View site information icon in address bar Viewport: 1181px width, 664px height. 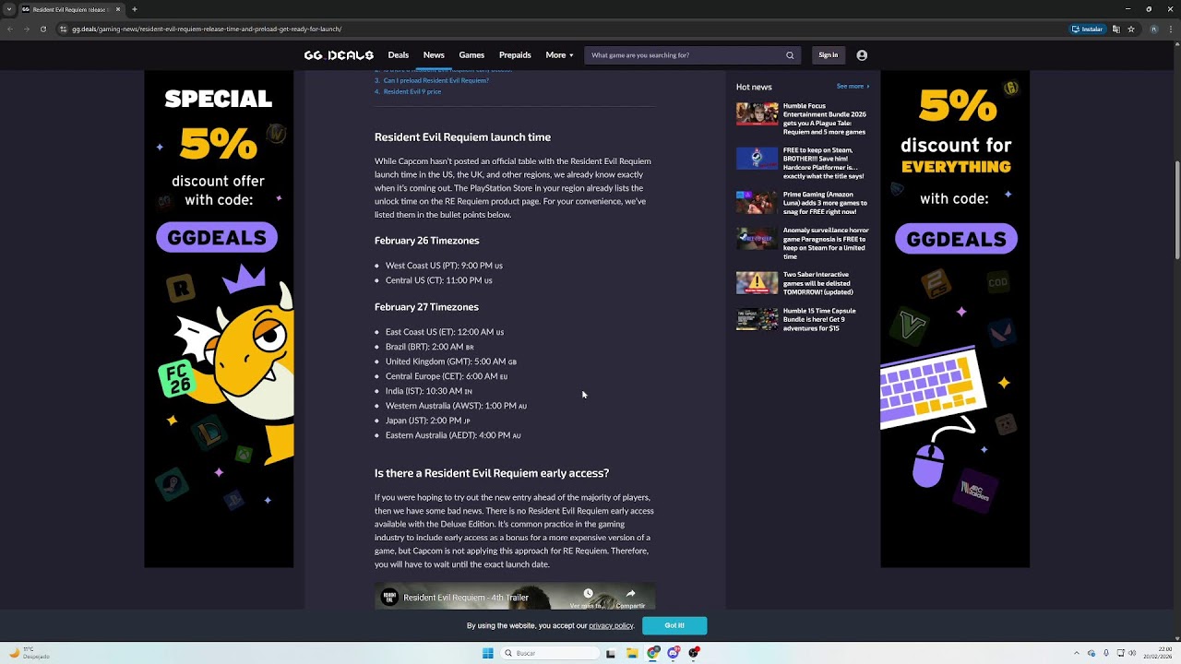point(64,29)
